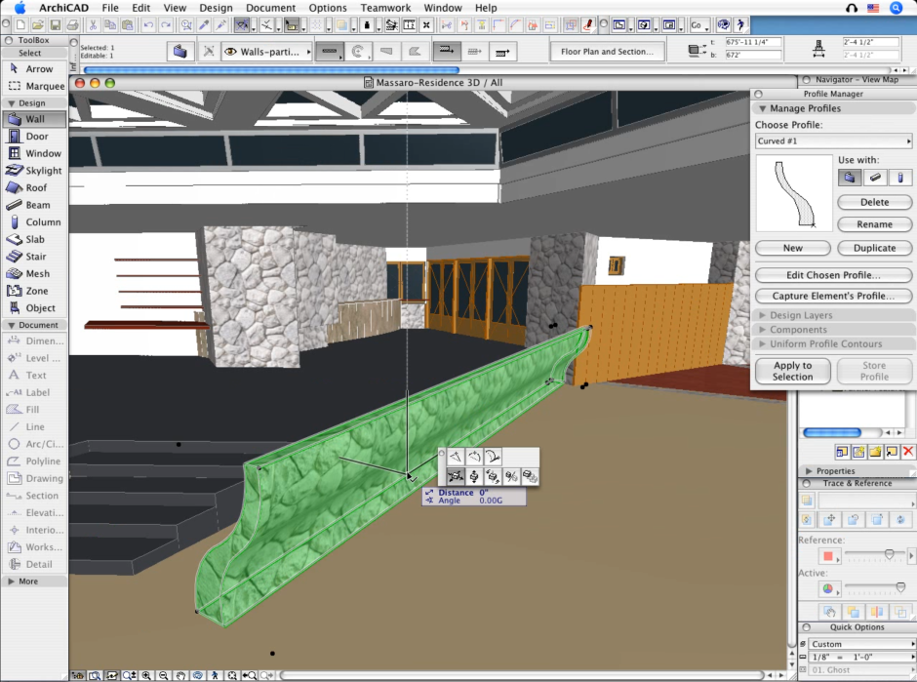Click Capture Element's Profile... button
This screenshot has width=917, height=682.
pyautogui.click(x=833, y=296)
